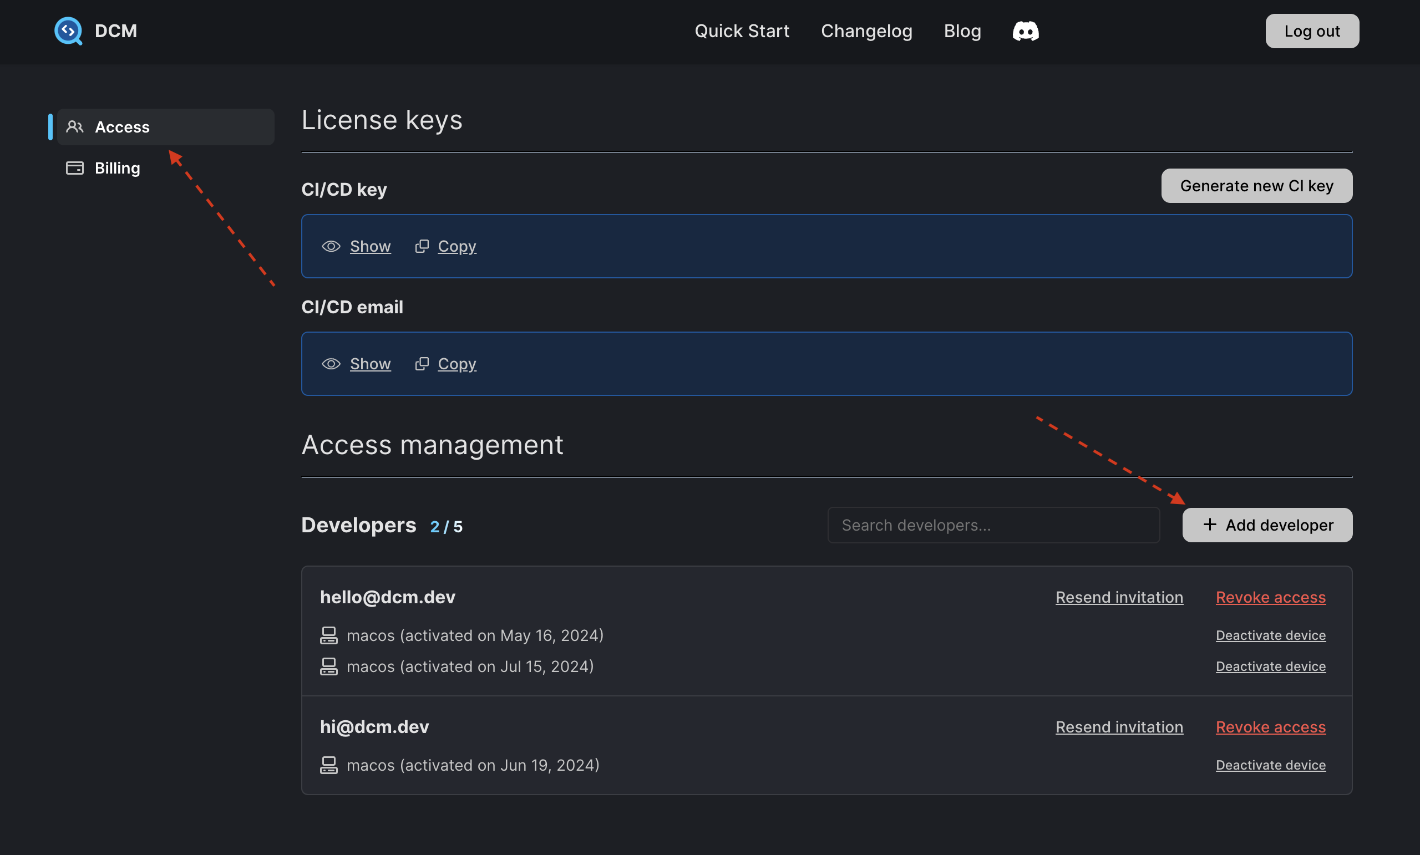Focus the Search developers input field
The width and height of the screenshot is (1420, 855).
pos(994,526)
